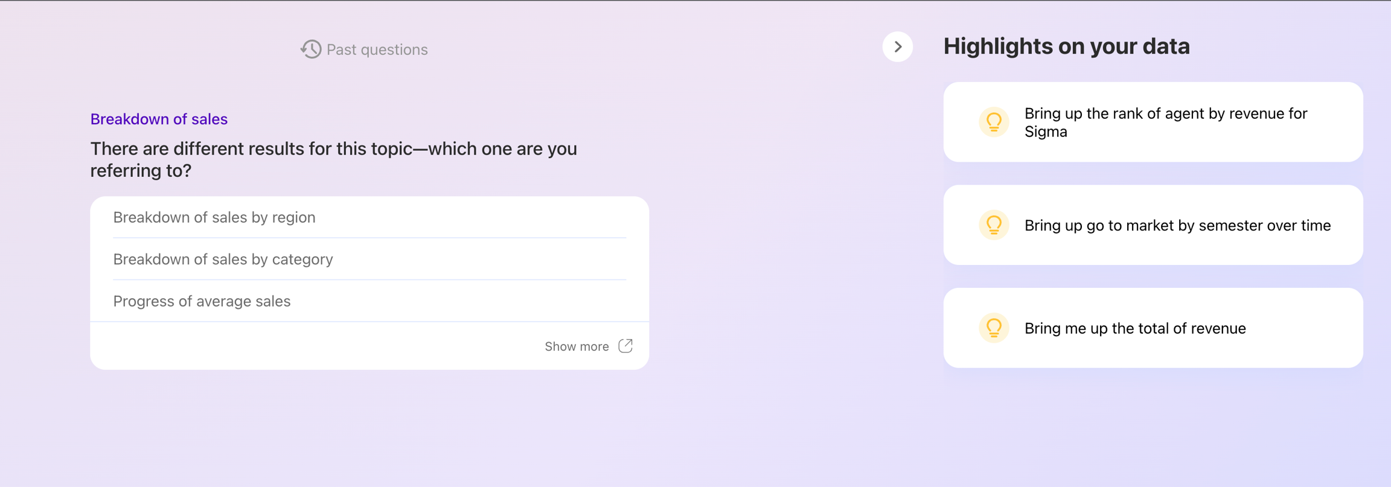Click the 'There are different results' question text
Image resolution: width=1391 pixels, height=487 pixels.
333,149
